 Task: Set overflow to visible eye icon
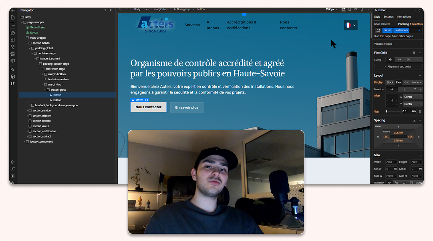[x=389, y=183]
